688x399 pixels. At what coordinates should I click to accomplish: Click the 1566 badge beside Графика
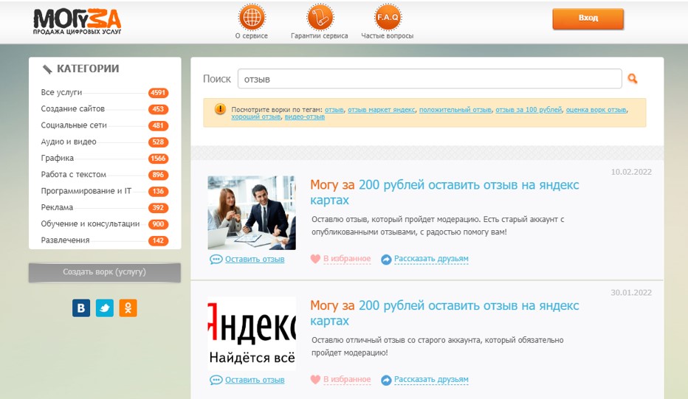click(158, 159)
